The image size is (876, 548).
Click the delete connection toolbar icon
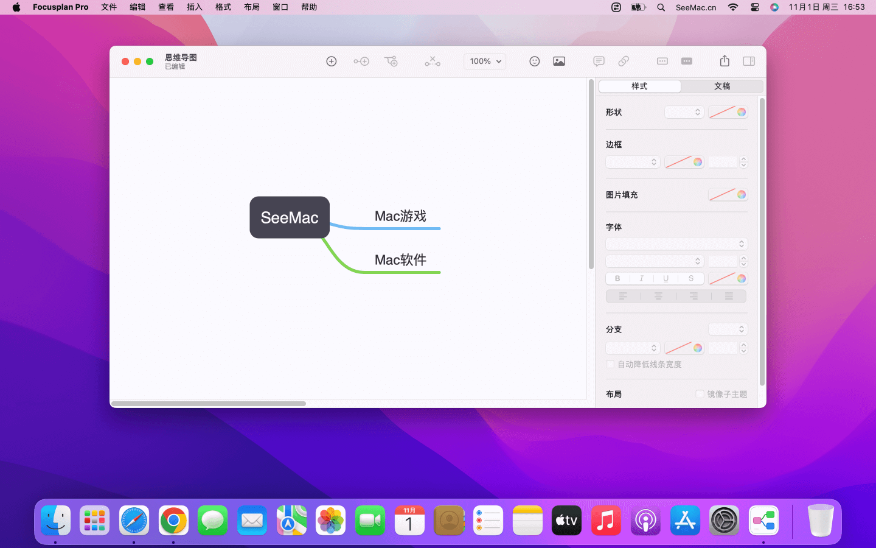point(433,61)
